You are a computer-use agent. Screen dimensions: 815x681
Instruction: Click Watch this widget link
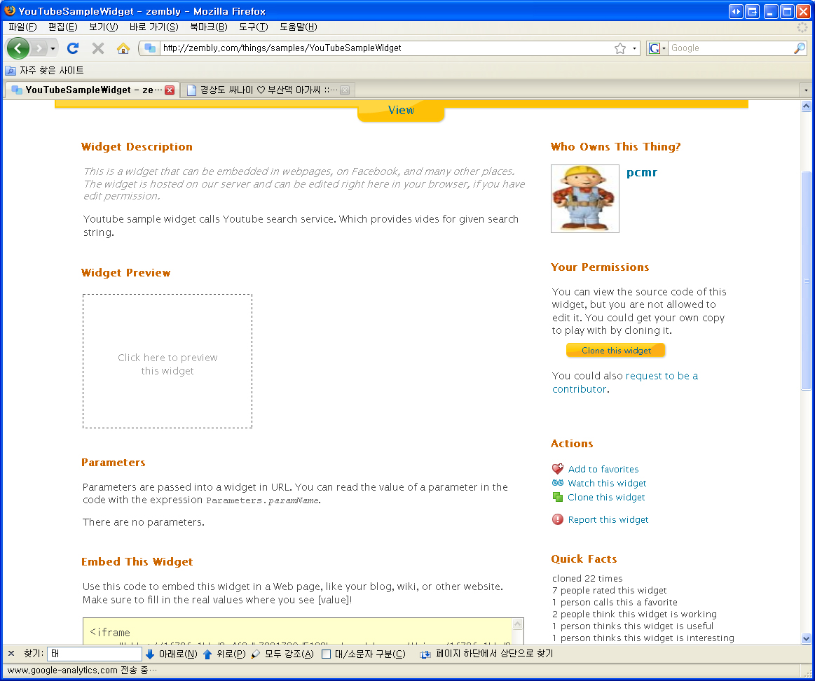click(607, 483)
